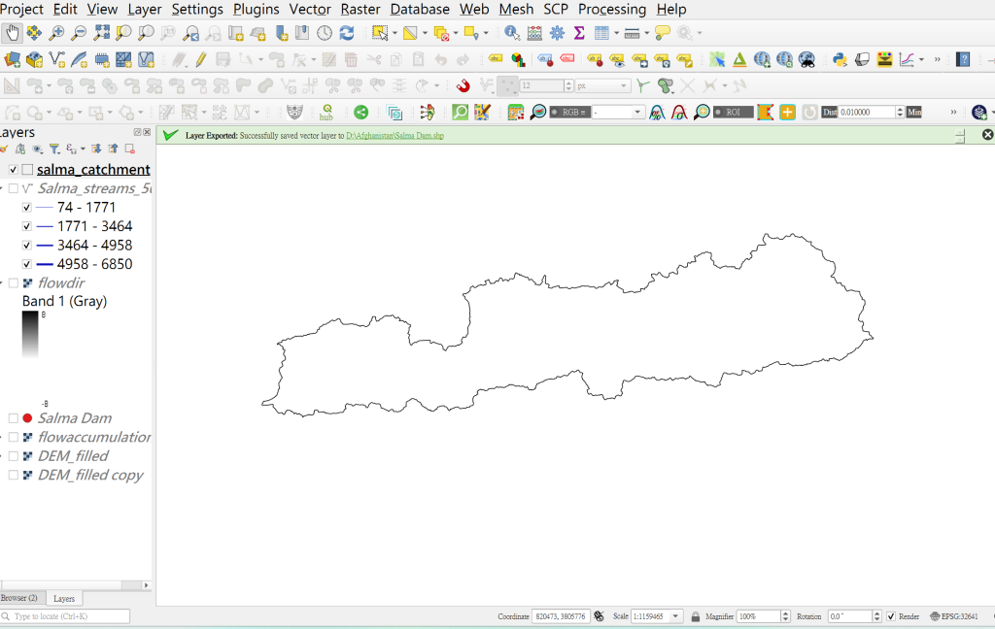The width and height of the screenshot is (995, 629).
Task: Show the Statistical Summary sigma icon
Action: tap(579, 33)
